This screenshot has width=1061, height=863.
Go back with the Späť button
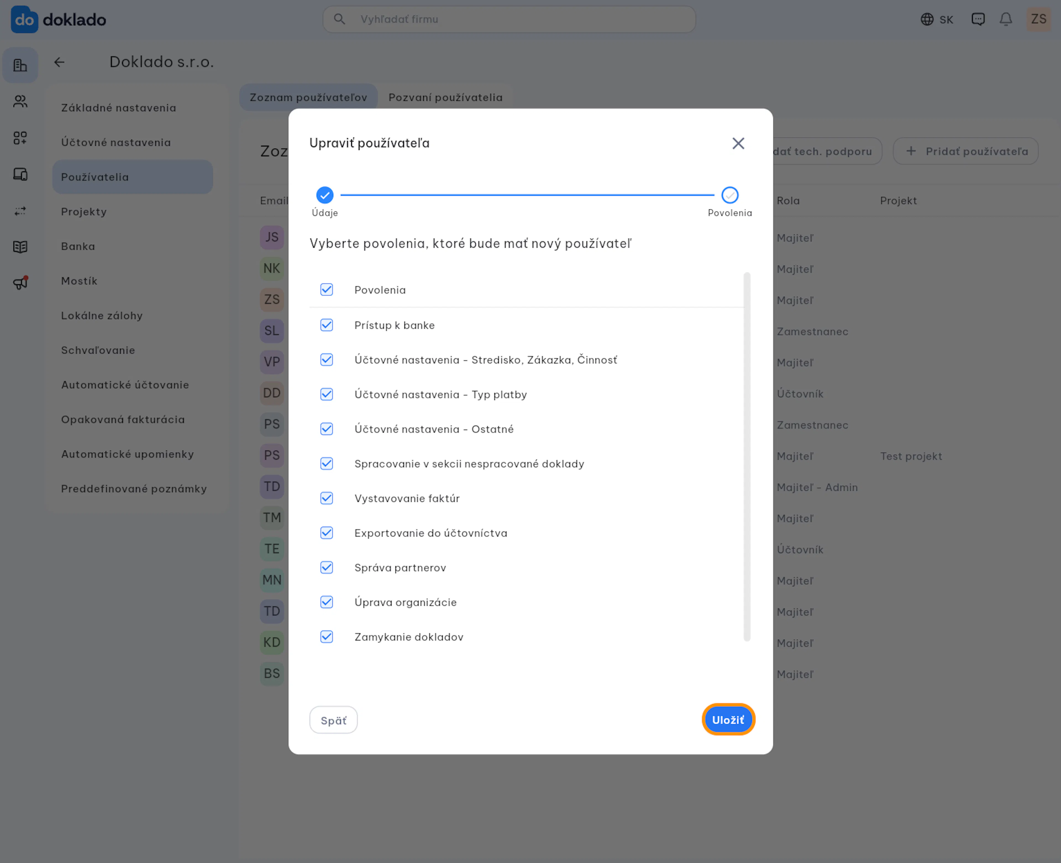click(x=333, y=720)
